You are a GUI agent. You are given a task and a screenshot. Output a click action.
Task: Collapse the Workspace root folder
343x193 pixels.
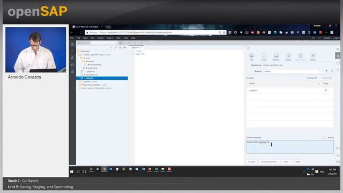tap(78, 51)
